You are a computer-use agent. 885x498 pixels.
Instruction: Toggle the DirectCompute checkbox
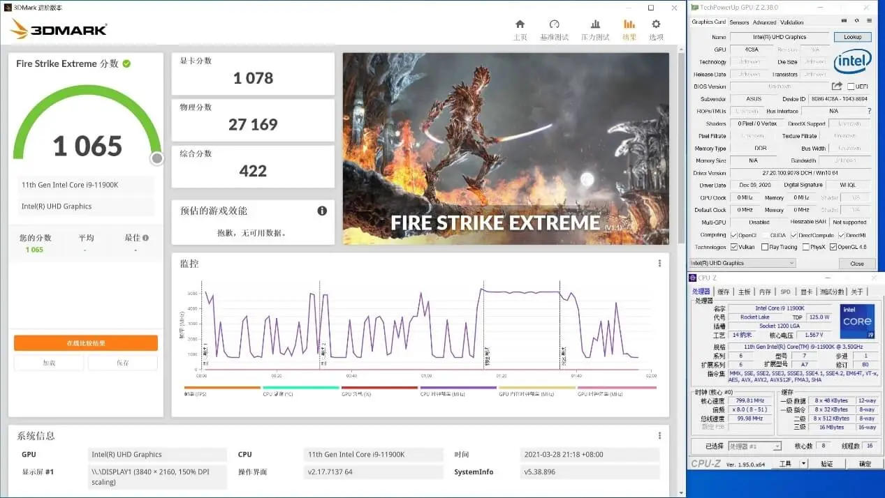click(793, 235)
